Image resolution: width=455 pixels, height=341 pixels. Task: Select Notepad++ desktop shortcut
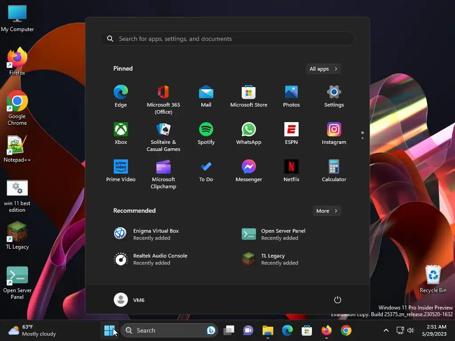17,149
